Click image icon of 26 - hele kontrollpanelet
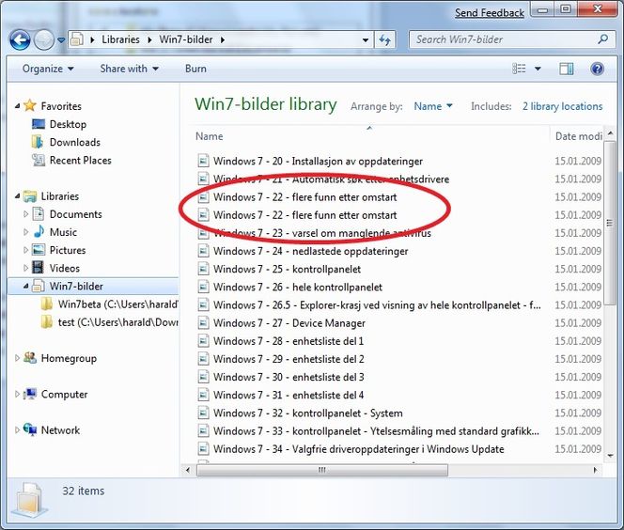The height and width of the screenshot is (530, 624). pyautogui.click(x=203, y=287)
